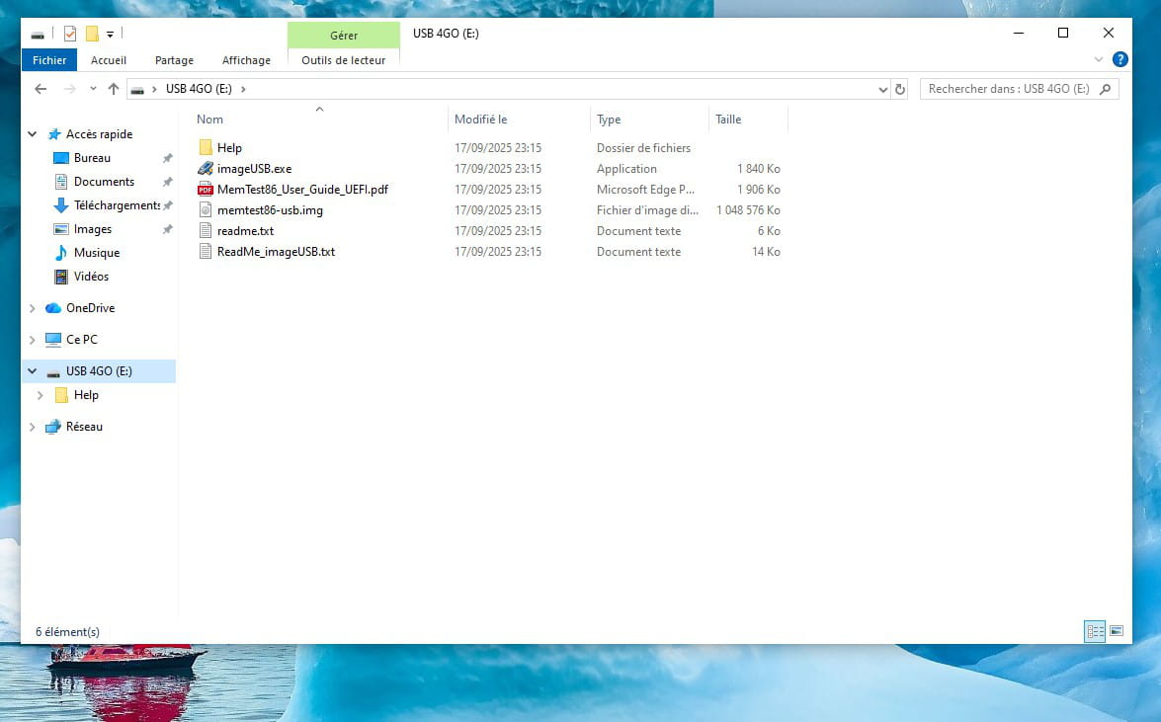The width and height of the screenshot is (1161, 722).
Task: Open the Fichier menu
Action: coord(49,60)
